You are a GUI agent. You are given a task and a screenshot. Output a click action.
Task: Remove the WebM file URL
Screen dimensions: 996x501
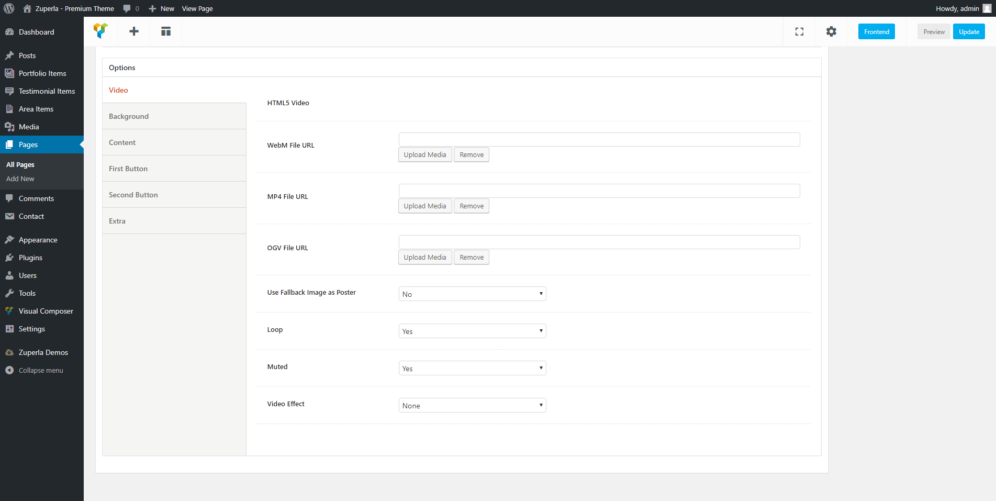472,155
